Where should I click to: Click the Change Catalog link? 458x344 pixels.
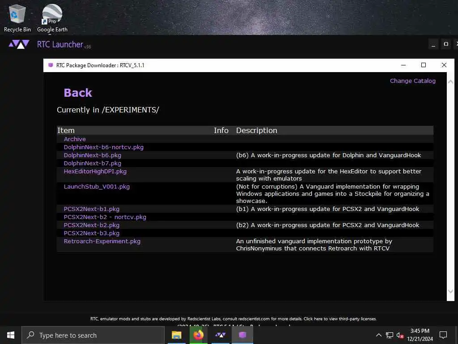click(412, 81)
